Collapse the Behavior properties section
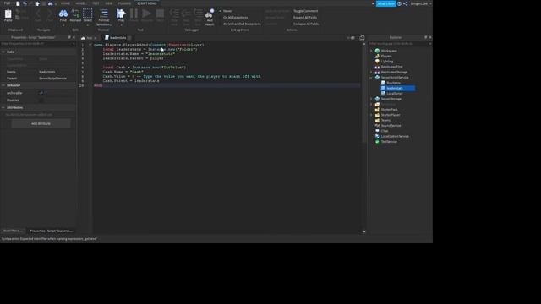The image size is (541, 304). [x=3, y=85]
